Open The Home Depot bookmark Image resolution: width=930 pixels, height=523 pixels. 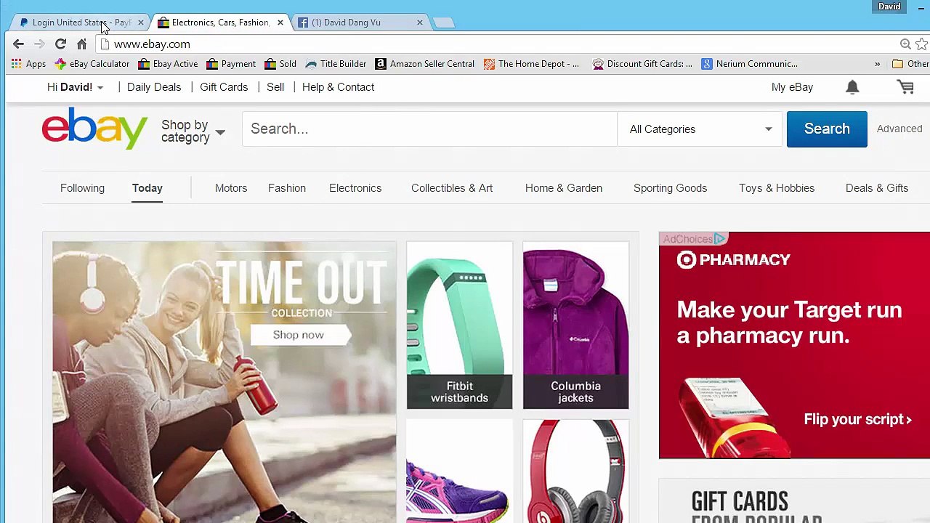[x=531, y=64]
